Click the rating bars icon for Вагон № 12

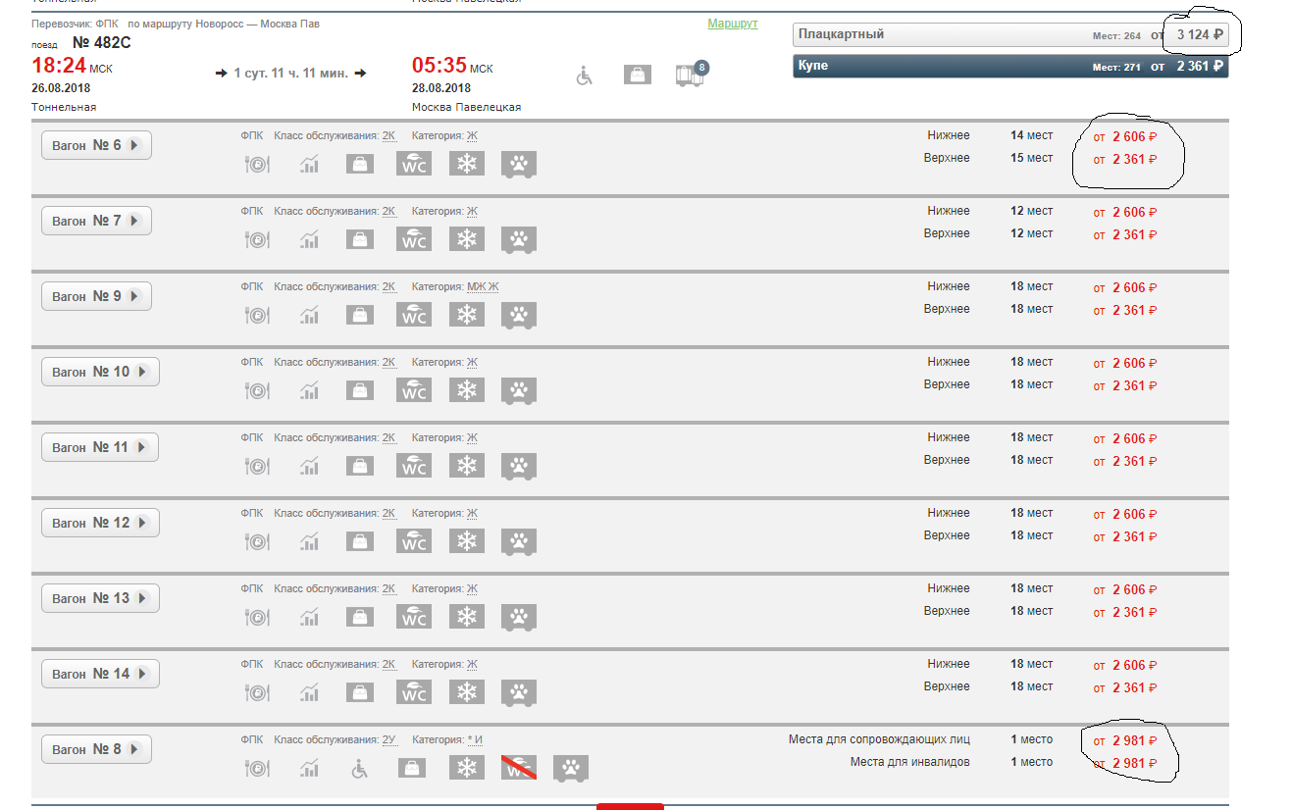click(x=309, y=541)
